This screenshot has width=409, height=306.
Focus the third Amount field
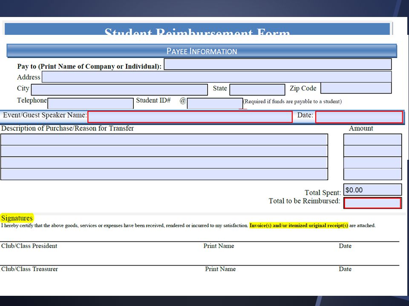372,163
